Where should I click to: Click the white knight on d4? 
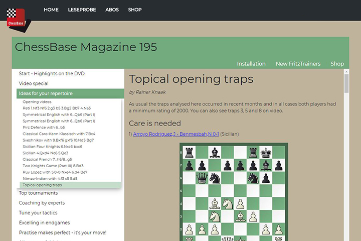[228, 204]
